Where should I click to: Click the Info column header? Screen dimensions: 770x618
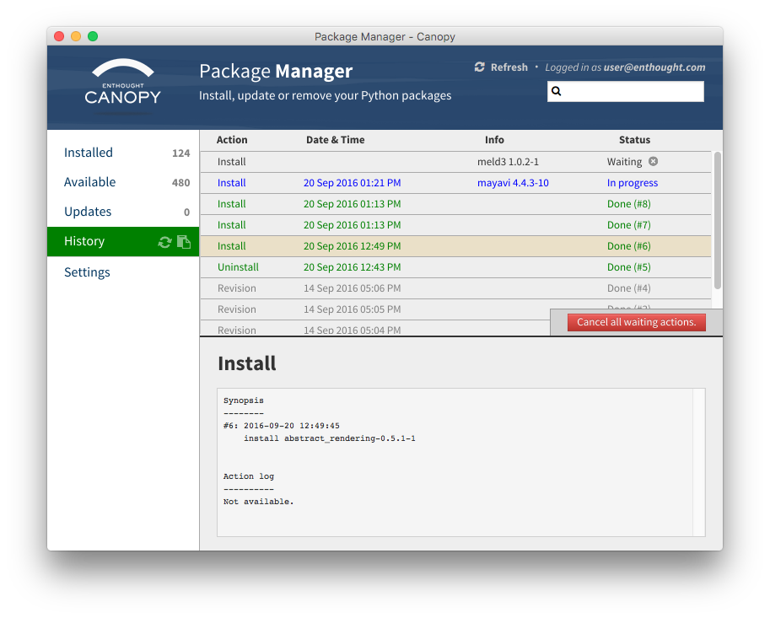[x=494, y=140]
